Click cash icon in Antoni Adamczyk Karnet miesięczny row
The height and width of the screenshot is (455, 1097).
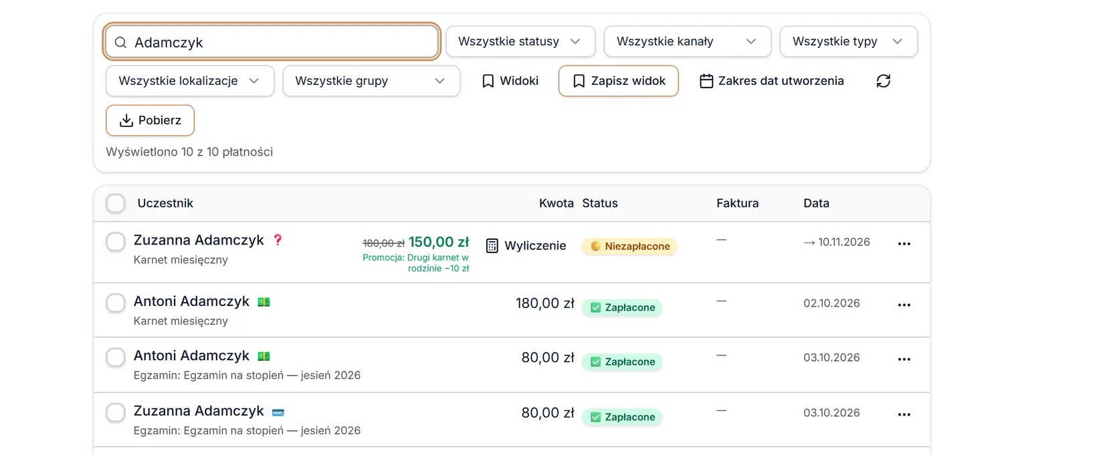(x=264, y=302)
